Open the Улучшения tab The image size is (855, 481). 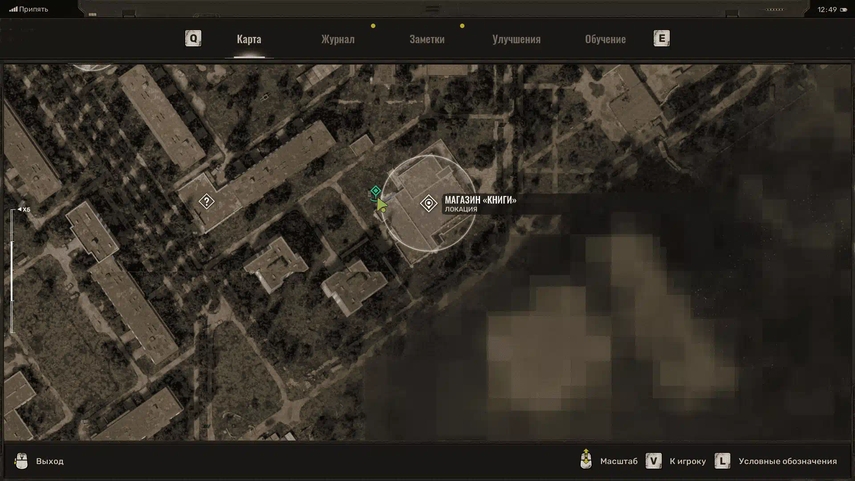point(516,39)
